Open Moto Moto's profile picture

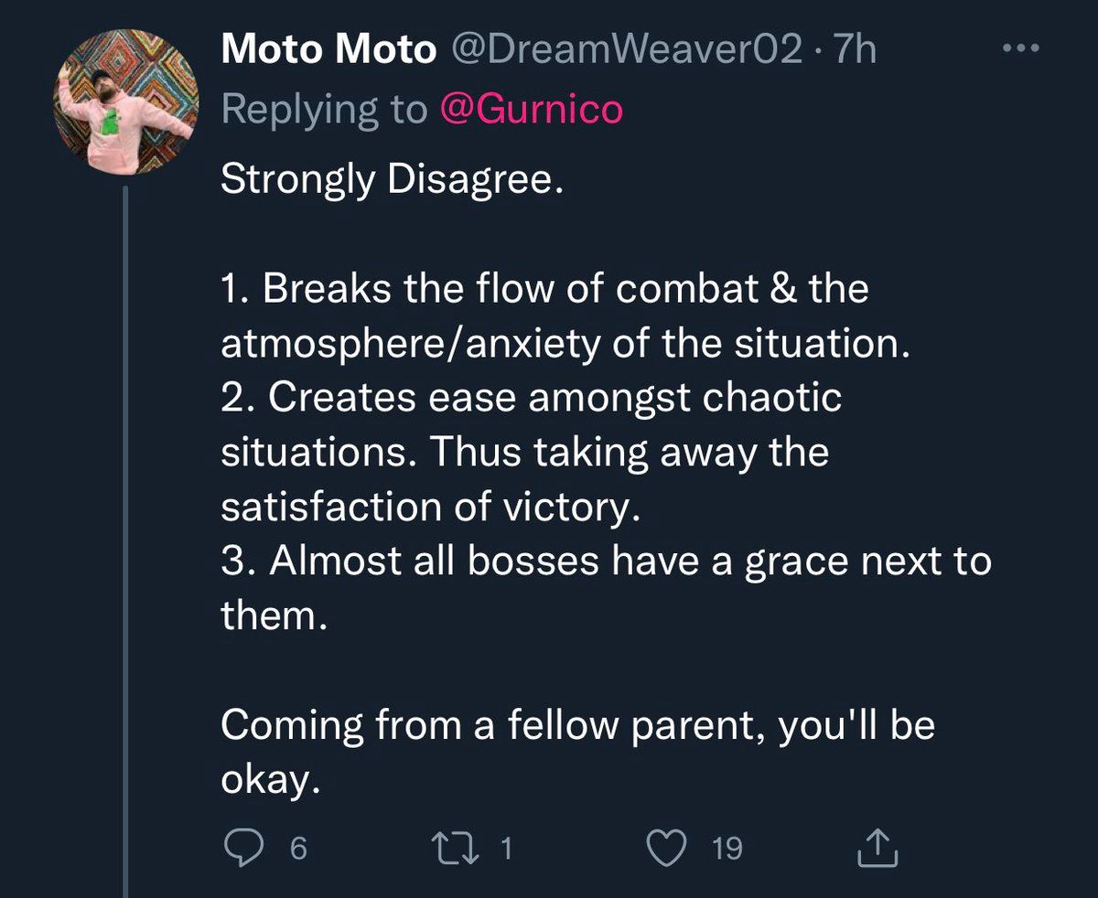[x=124, y=106]
